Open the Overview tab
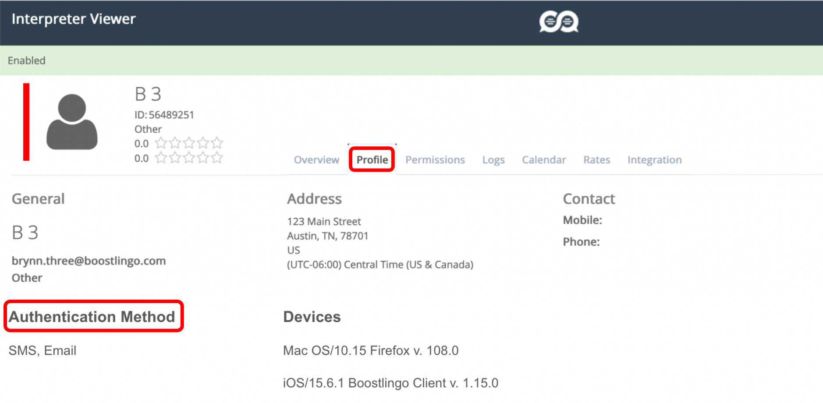The height and width of the screenshot is (403, 823). coord(316,160)
